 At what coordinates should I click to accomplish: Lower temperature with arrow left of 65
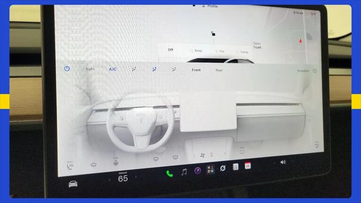(x=109, y=179)
